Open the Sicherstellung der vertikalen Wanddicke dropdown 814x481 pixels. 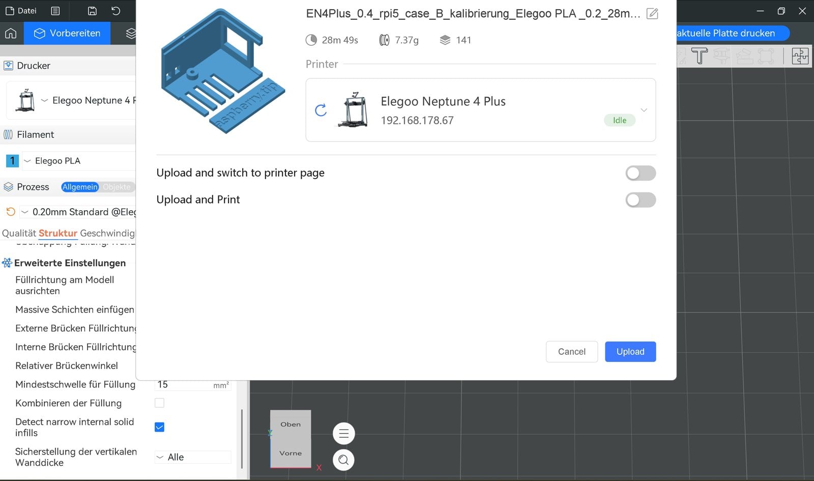click(193, 457)
